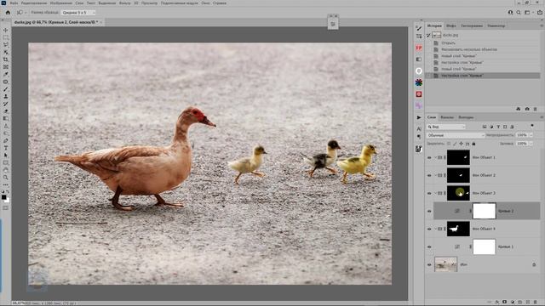Add layer style fx icon

(x=497, y=303)
